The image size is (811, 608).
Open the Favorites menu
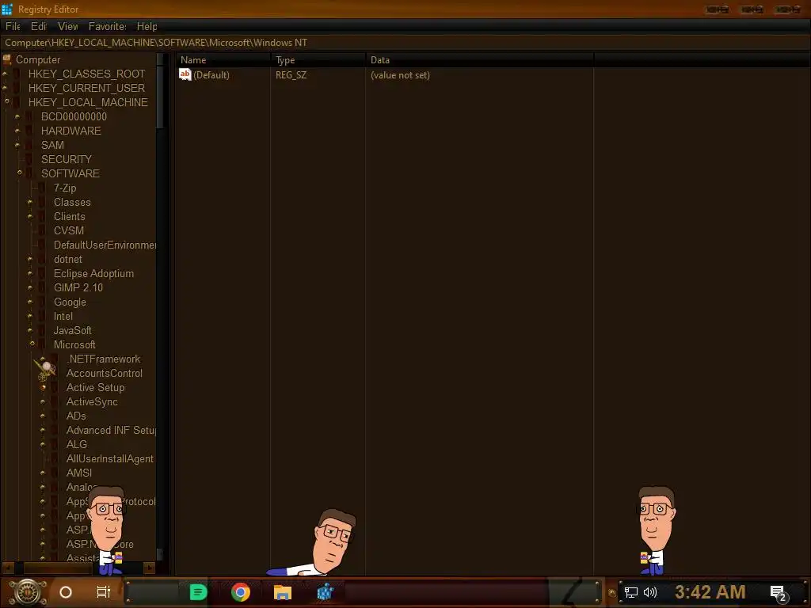click(108, 26)
